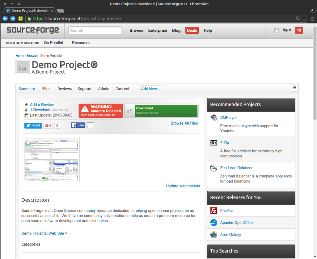317x259 pixels.
Task: Expand the Add New... dropdown
Action: pos(150,89)
